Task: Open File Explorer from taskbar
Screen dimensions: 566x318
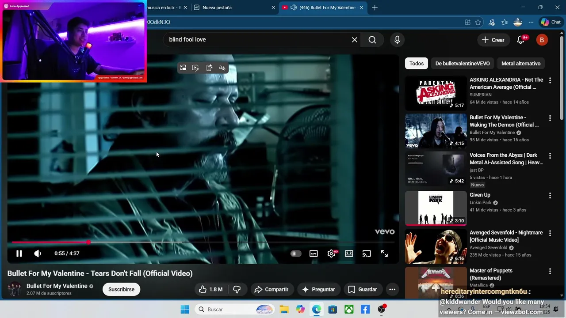Action: pos(283,309)
